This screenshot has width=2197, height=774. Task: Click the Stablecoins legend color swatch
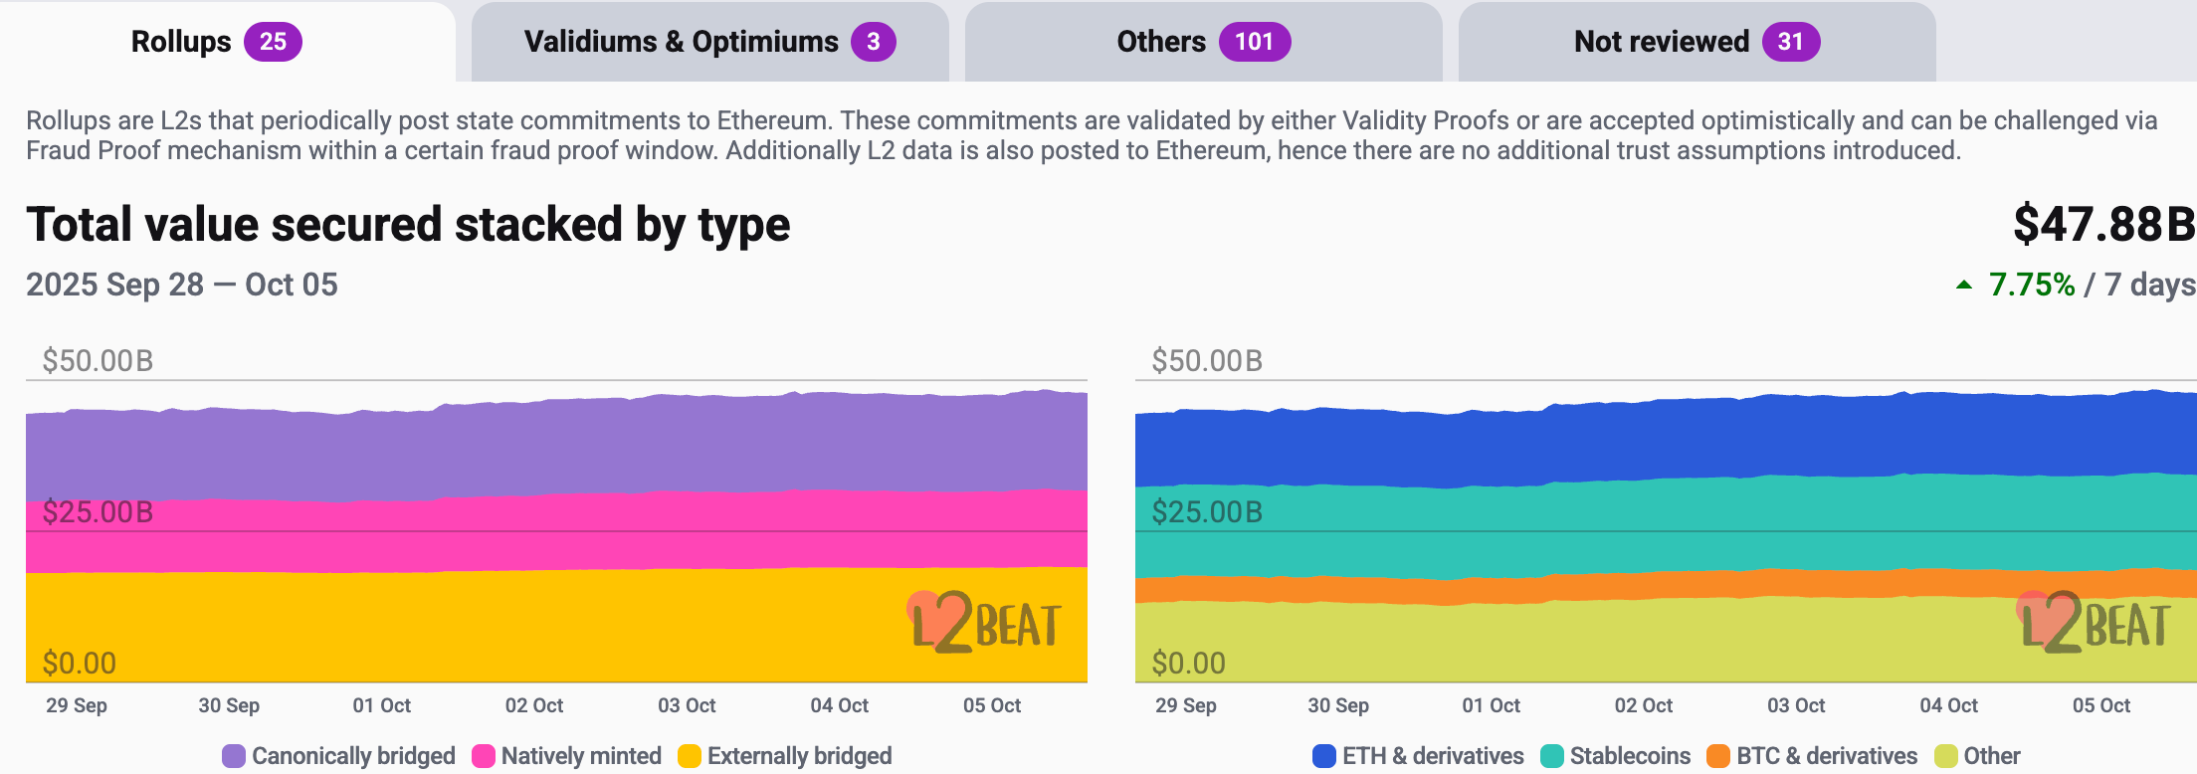1552,756
